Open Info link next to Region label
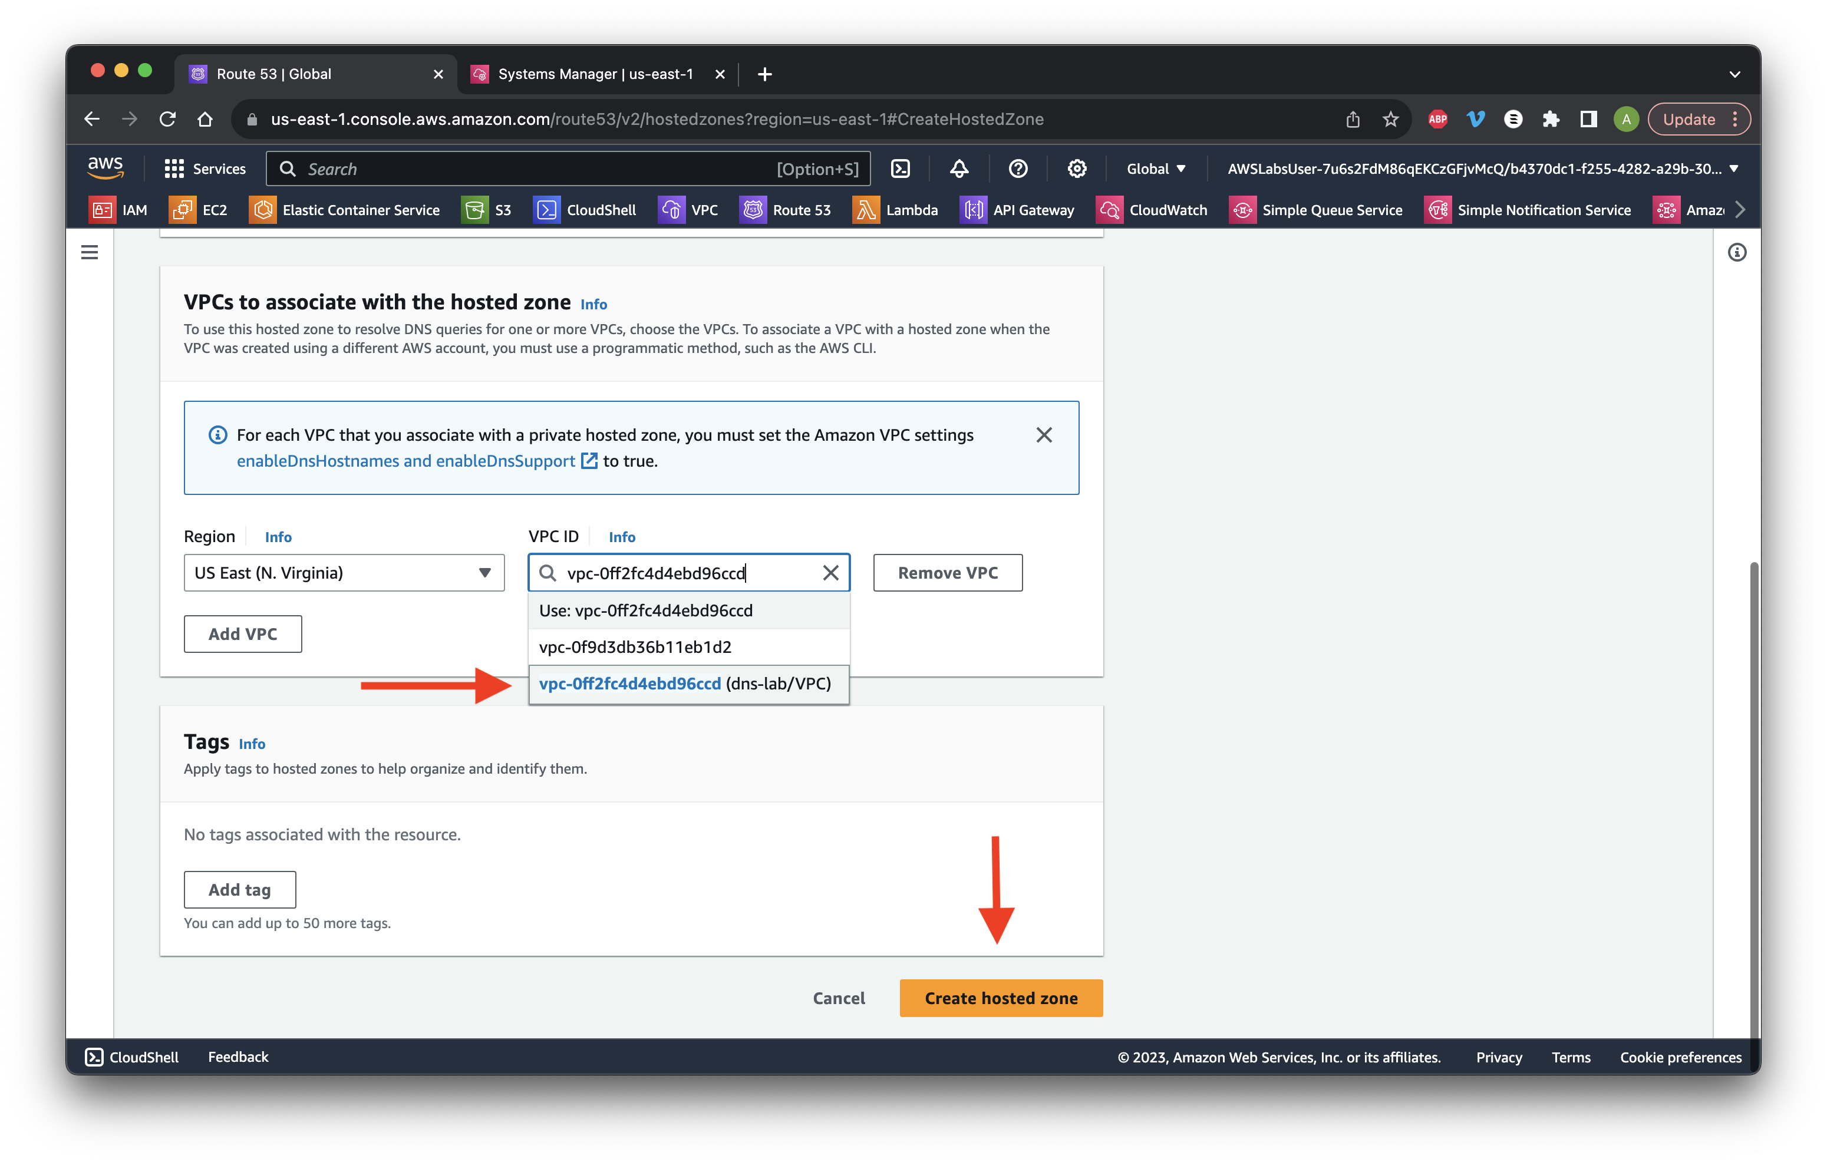This screenshot has width=1827, height=1162. click(x=278, y=537)
